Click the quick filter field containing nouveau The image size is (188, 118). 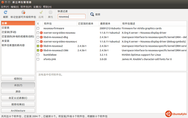pos(71,17)
